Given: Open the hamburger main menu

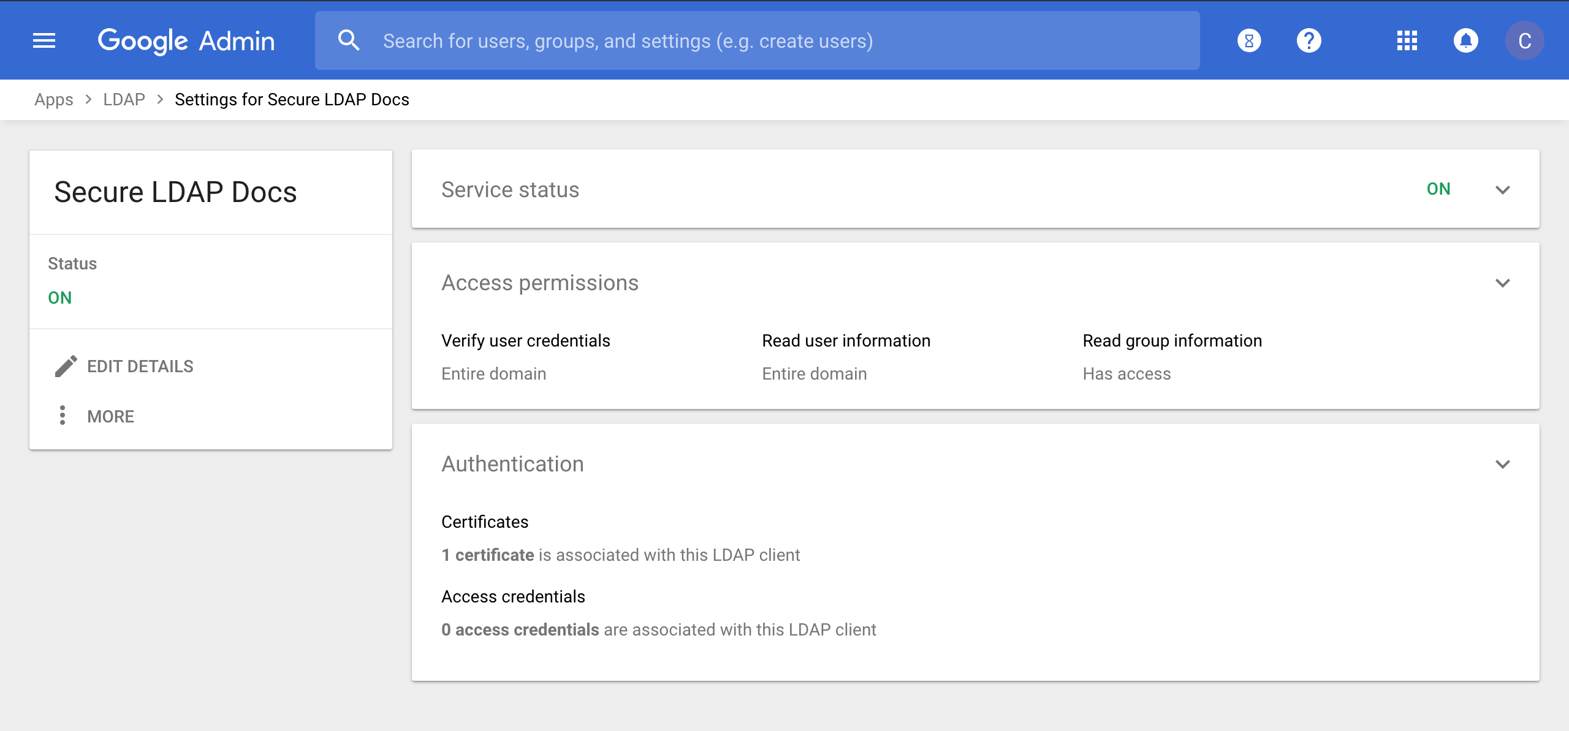Looking at the screenshot, I should [44, 41].
